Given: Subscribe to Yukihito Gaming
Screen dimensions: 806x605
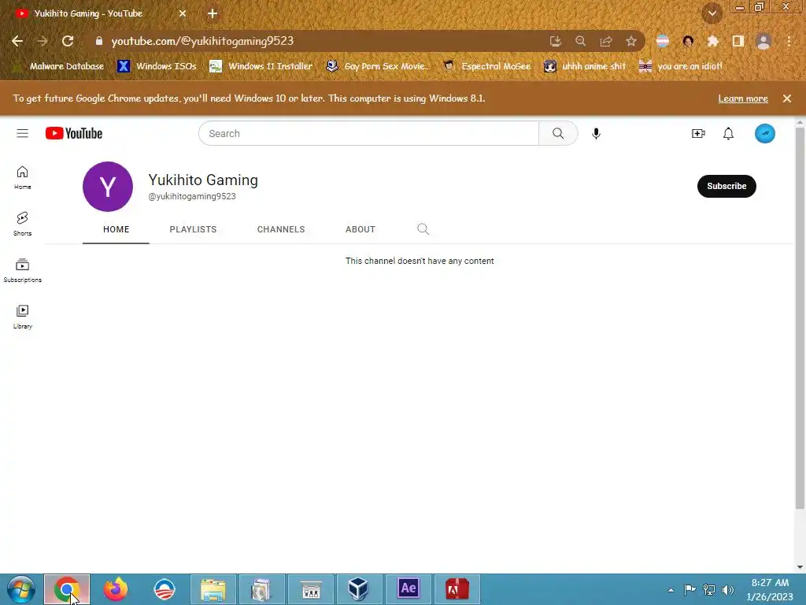Looking at the screenshot, I should pos(726,186).
